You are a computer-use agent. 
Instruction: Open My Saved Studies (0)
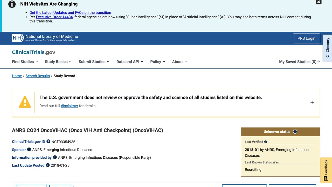tap(300, 62)
